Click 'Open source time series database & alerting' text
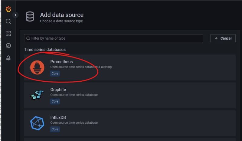Image resolution: width=242 pixels, height=141 pixels. [81, 67]
